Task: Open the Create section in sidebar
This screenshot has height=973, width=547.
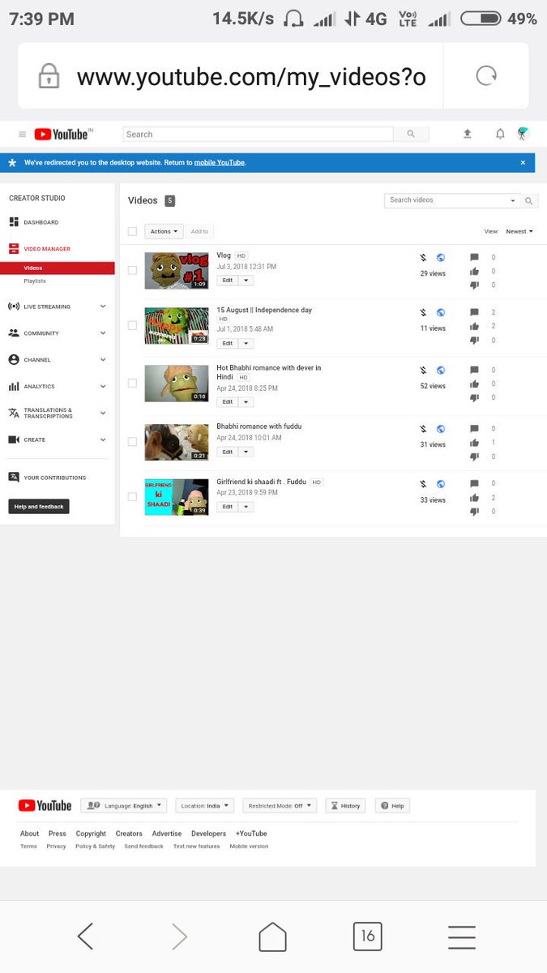Action: (57, 439)
